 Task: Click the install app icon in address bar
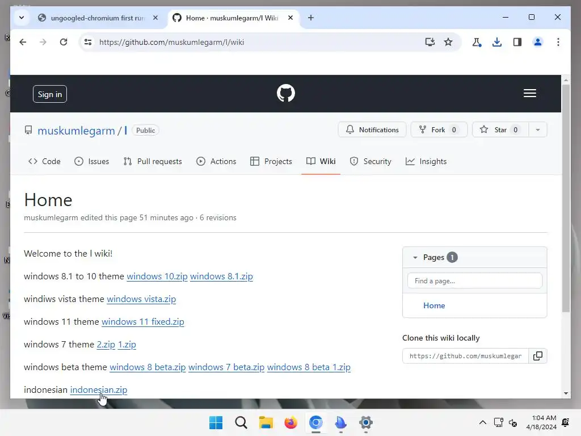(430, 42)
